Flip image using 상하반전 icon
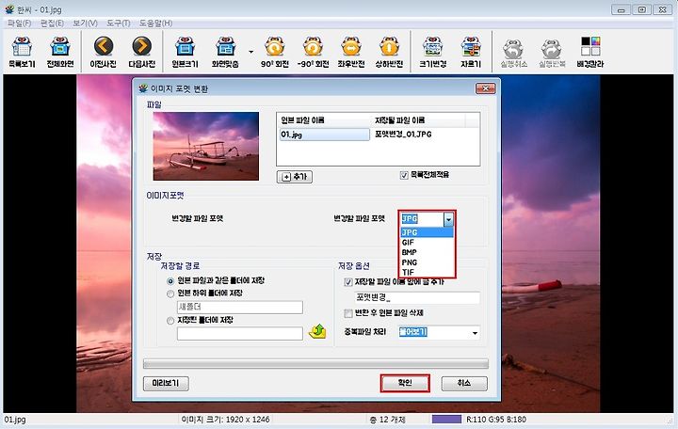This screenshot has height=429, width=678. 389,52
